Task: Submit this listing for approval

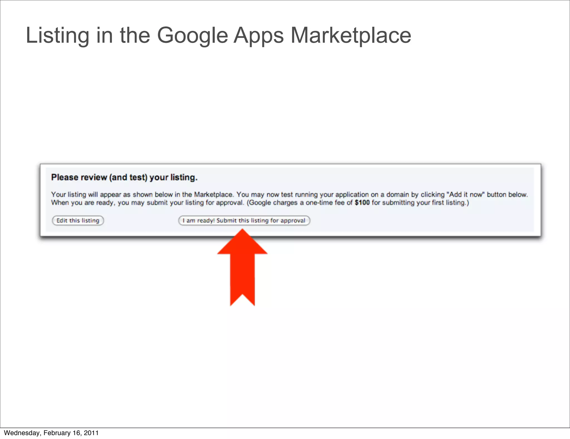Action: pos(244,220)
